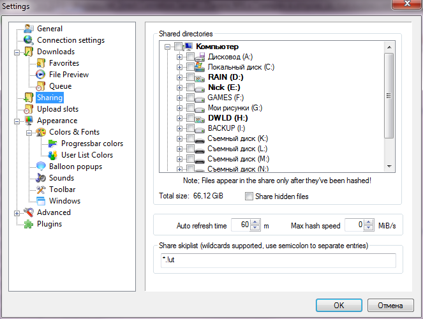
Task: Toggle the DWLD (H:) share checkbox
Action: click(190, 118)
